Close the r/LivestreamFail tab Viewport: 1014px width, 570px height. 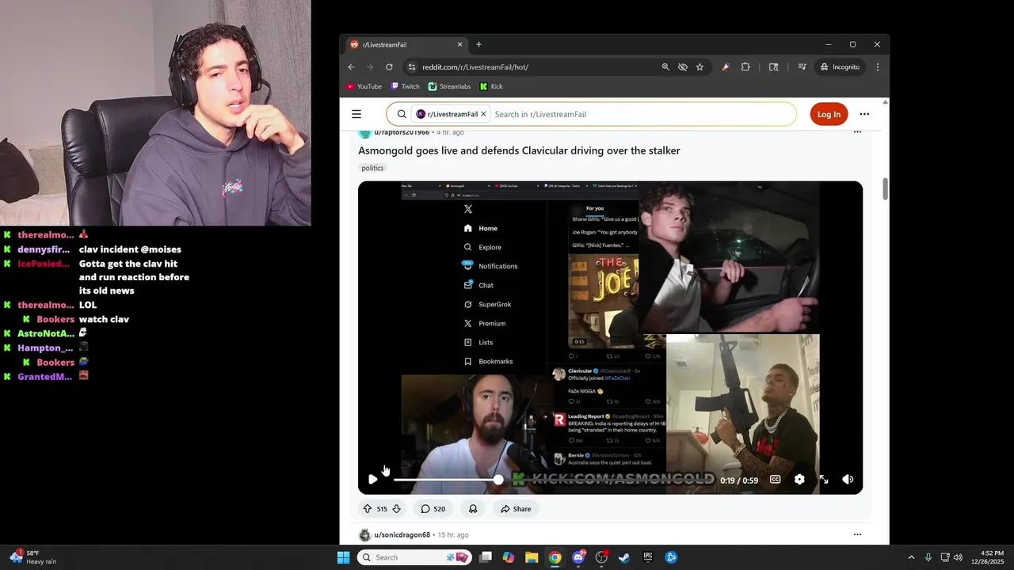[459, 45]
